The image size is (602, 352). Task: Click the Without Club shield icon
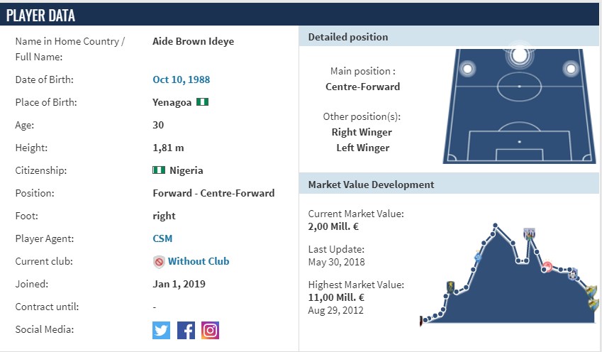(x=159, y=262)
